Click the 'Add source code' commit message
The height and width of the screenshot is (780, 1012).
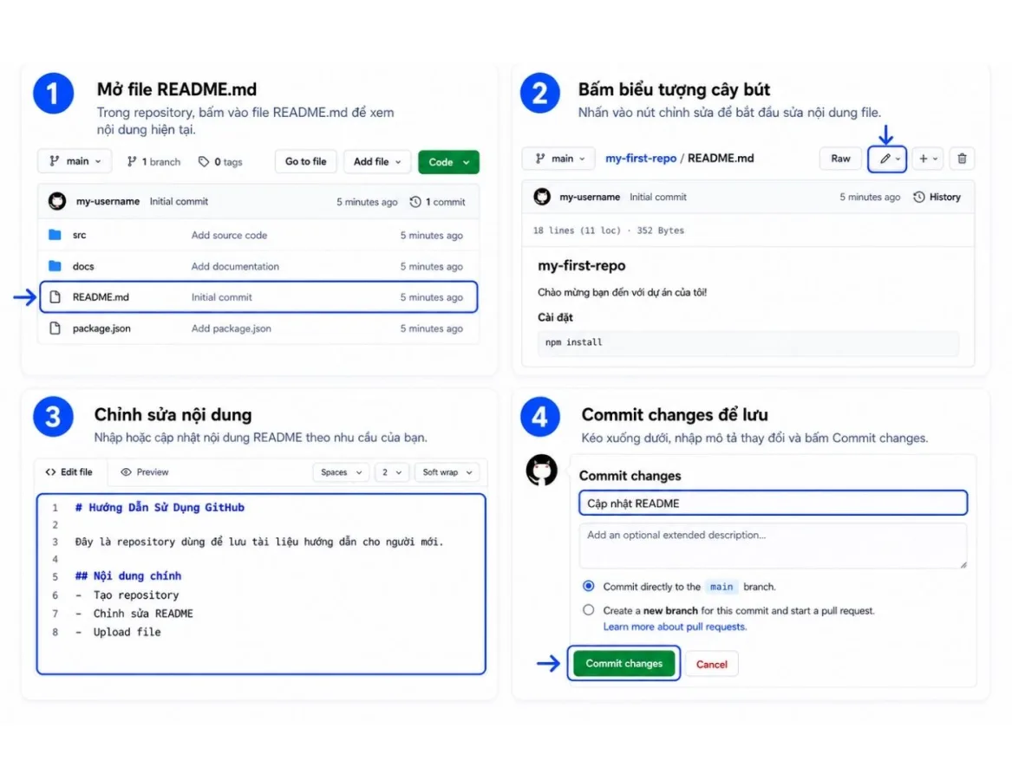(229, 236)
